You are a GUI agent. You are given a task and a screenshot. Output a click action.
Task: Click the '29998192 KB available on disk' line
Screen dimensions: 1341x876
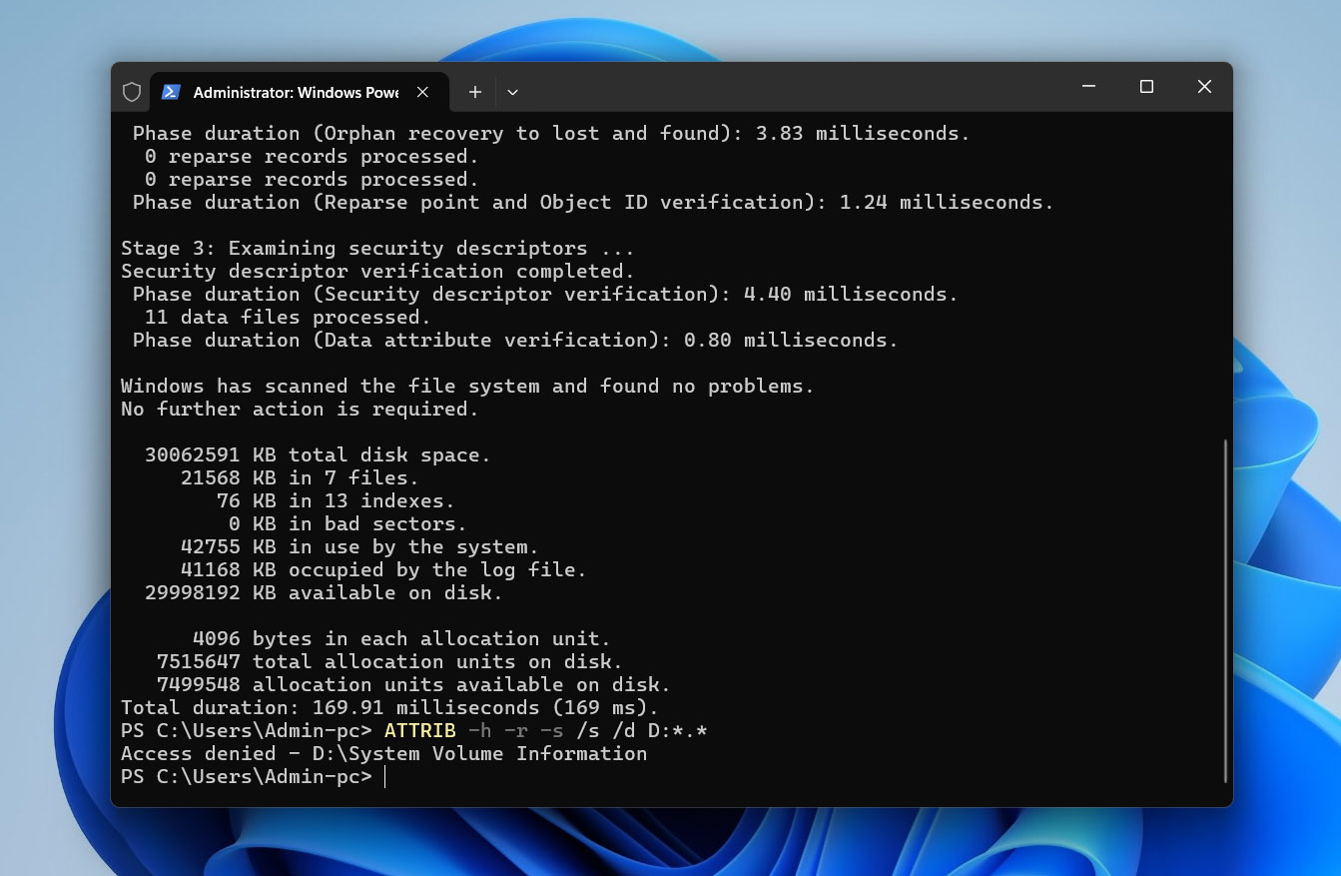pyautogui.click(x=324, y=592)
